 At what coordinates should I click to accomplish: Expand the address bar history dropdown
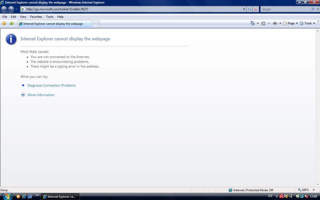[244, 9]
